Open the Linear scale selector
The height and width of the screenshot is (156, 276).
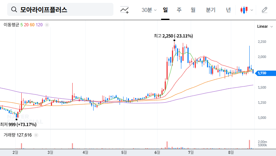tap(262, 27)
